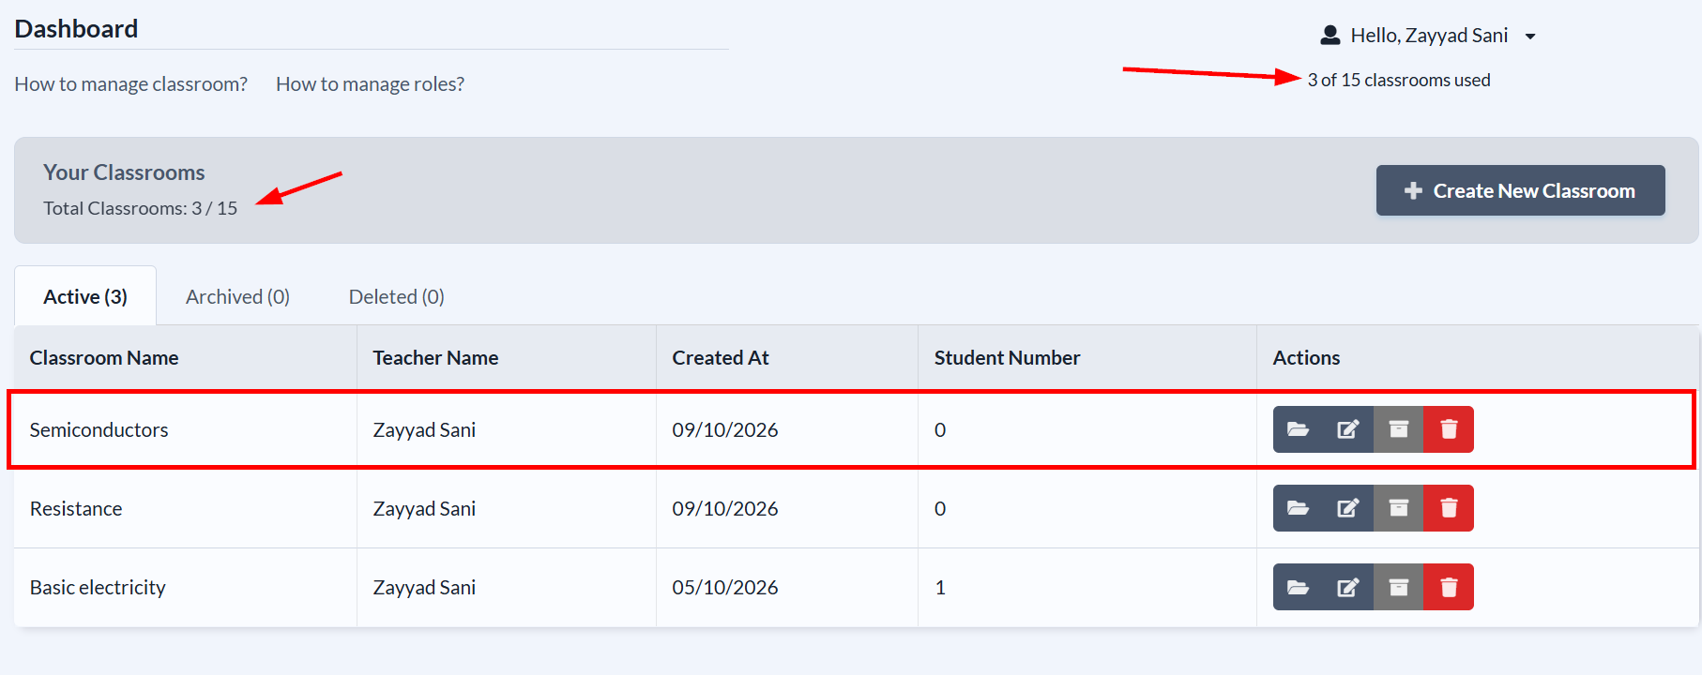Switch to the Deleted (0) tab
Viewport: 1702px width, 675px height.
pos(396,296)
